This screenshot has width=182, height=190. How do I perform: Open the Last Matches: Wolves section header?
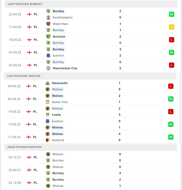pos(90,76)
